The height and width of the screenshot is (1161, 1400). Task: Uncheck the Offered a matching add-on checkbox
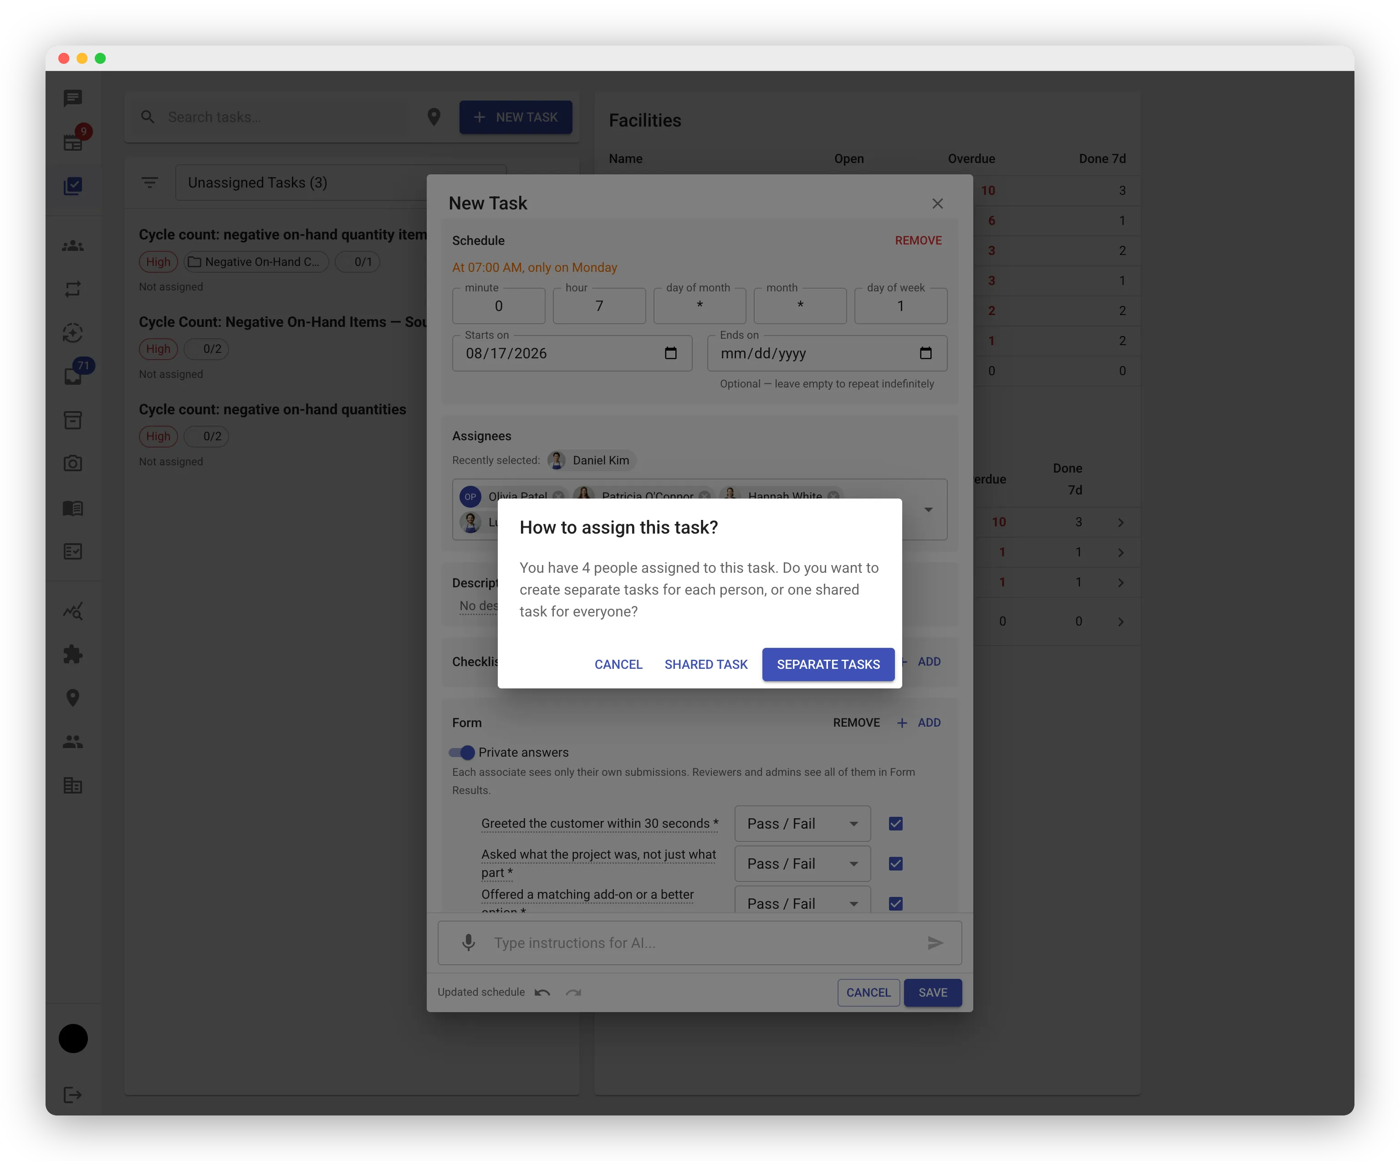896,904
